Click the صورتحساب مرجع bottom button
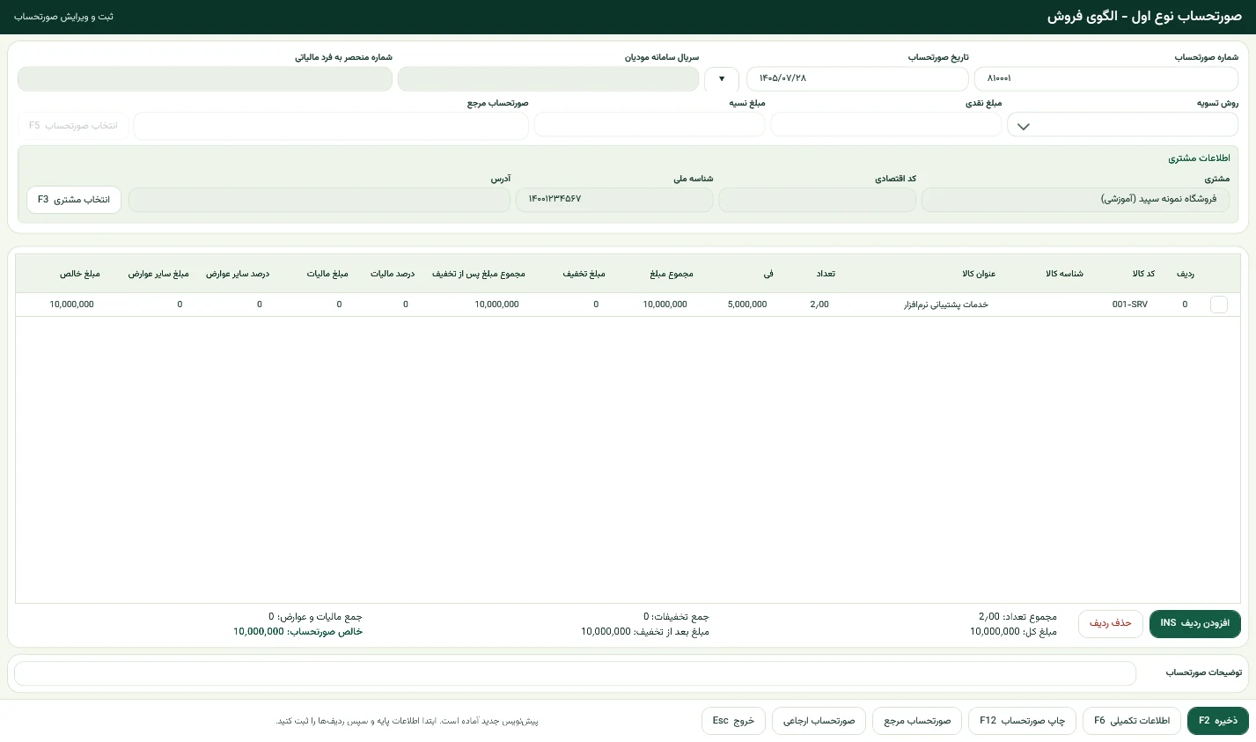Image resolution: width=1256 pixels, height=742 pixels. (x=917, y=721)
